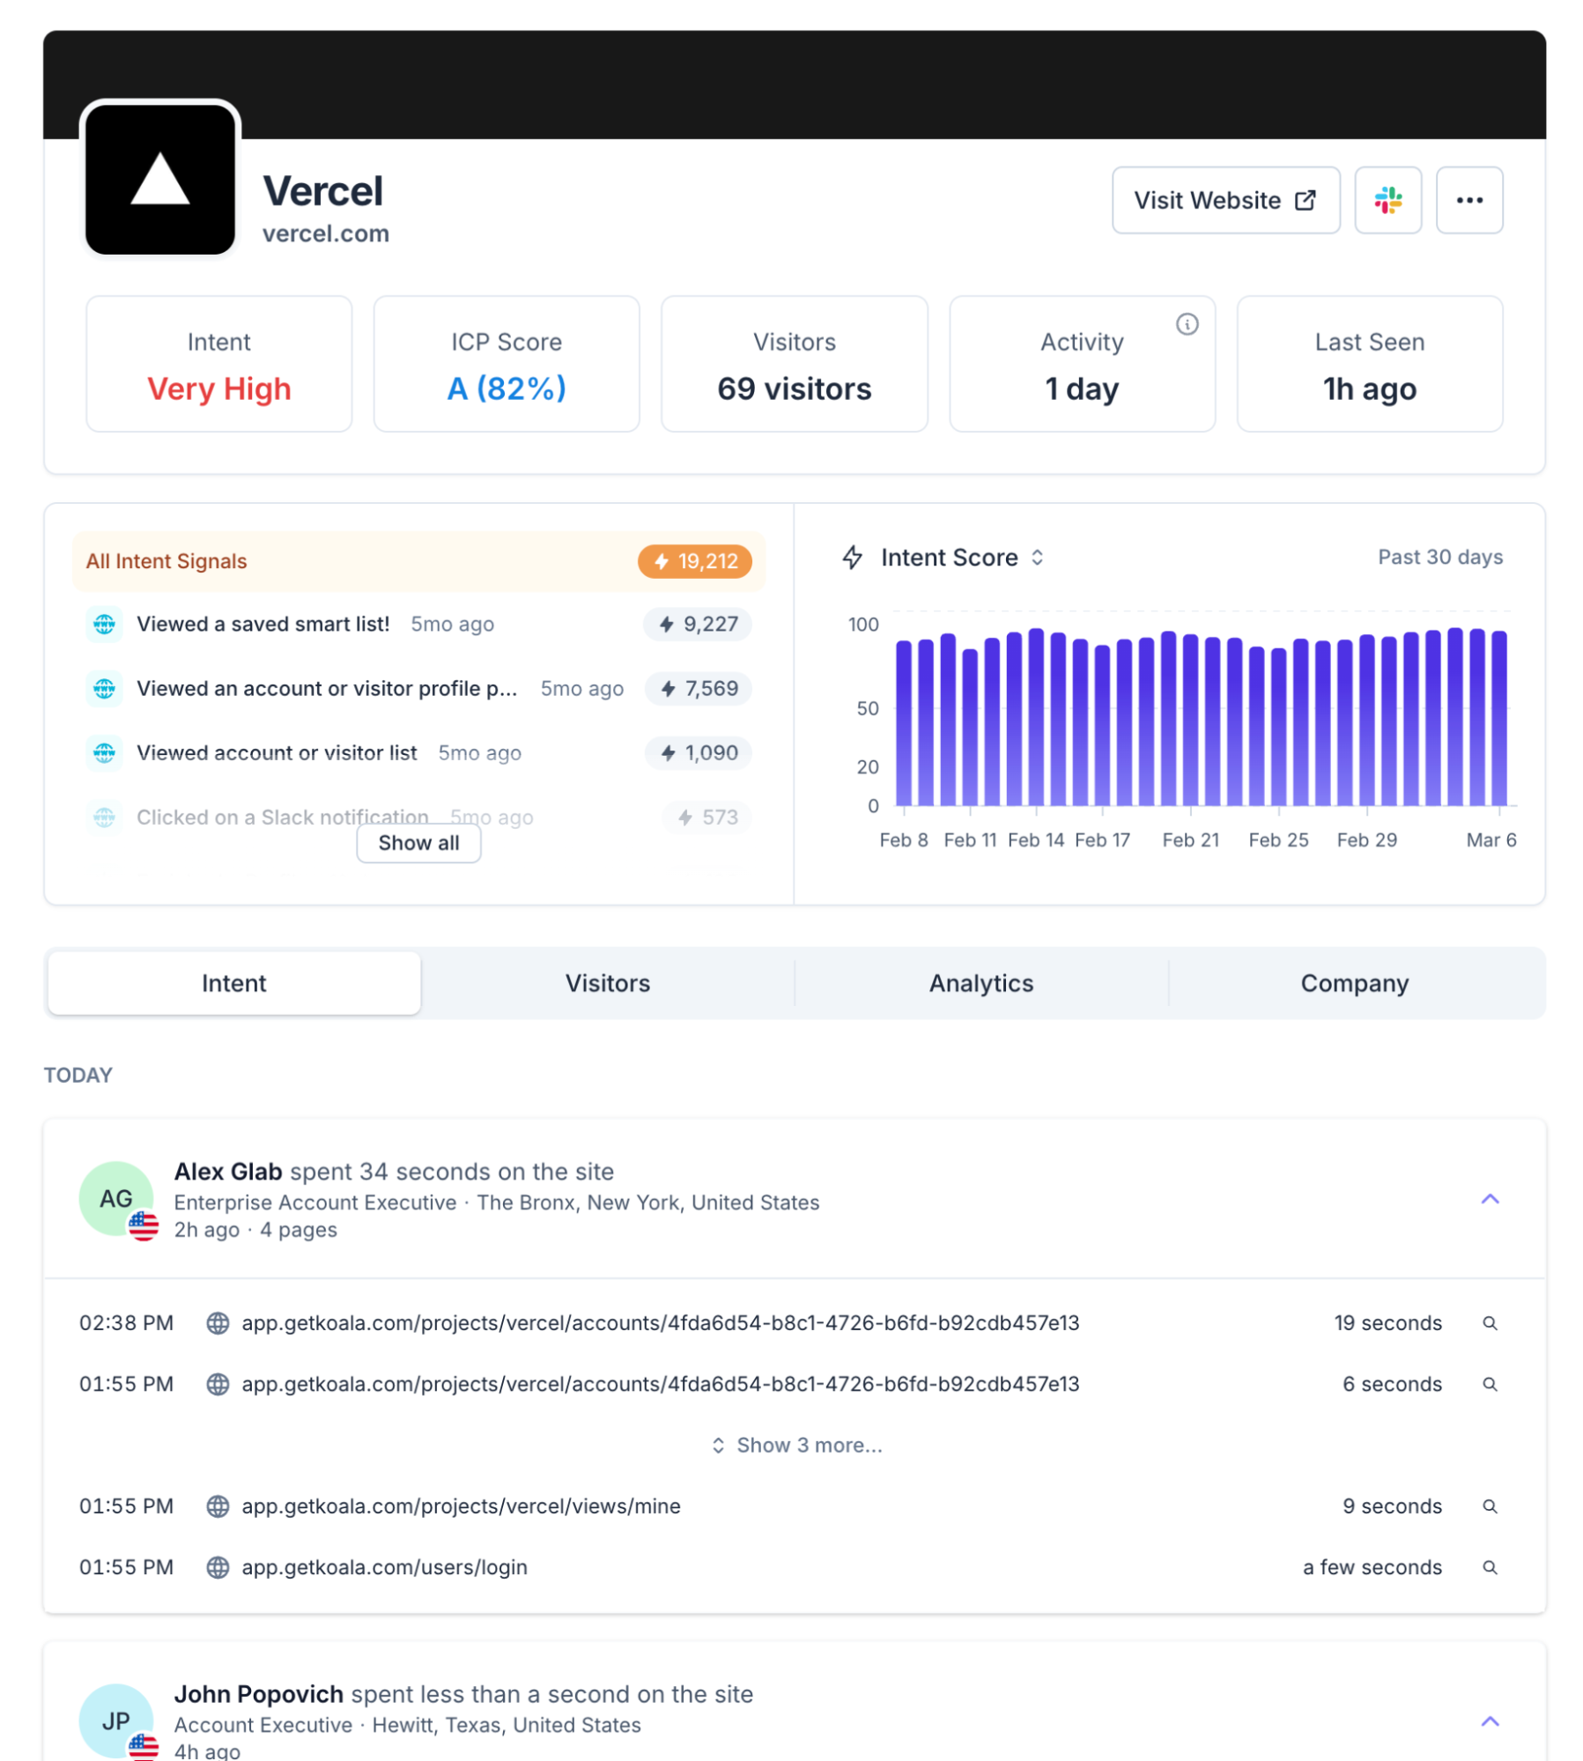Collapse Alex Glab's session details

coord(1489,1198)
